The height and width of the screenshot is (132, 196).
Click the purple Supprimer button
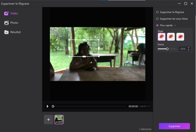[x=174, y=126]
